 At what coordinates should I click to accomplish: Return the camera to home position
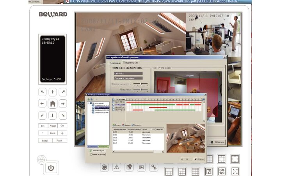click(53, 104)
